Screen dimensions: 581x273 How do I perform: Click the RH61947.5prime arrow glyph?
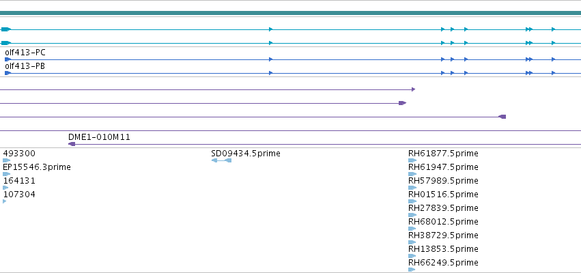[x=412, y=174]
